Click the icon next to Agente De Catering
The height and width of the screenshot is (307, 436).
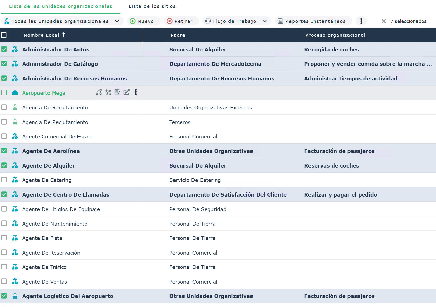pyautogui.click(x=15, y=180)
